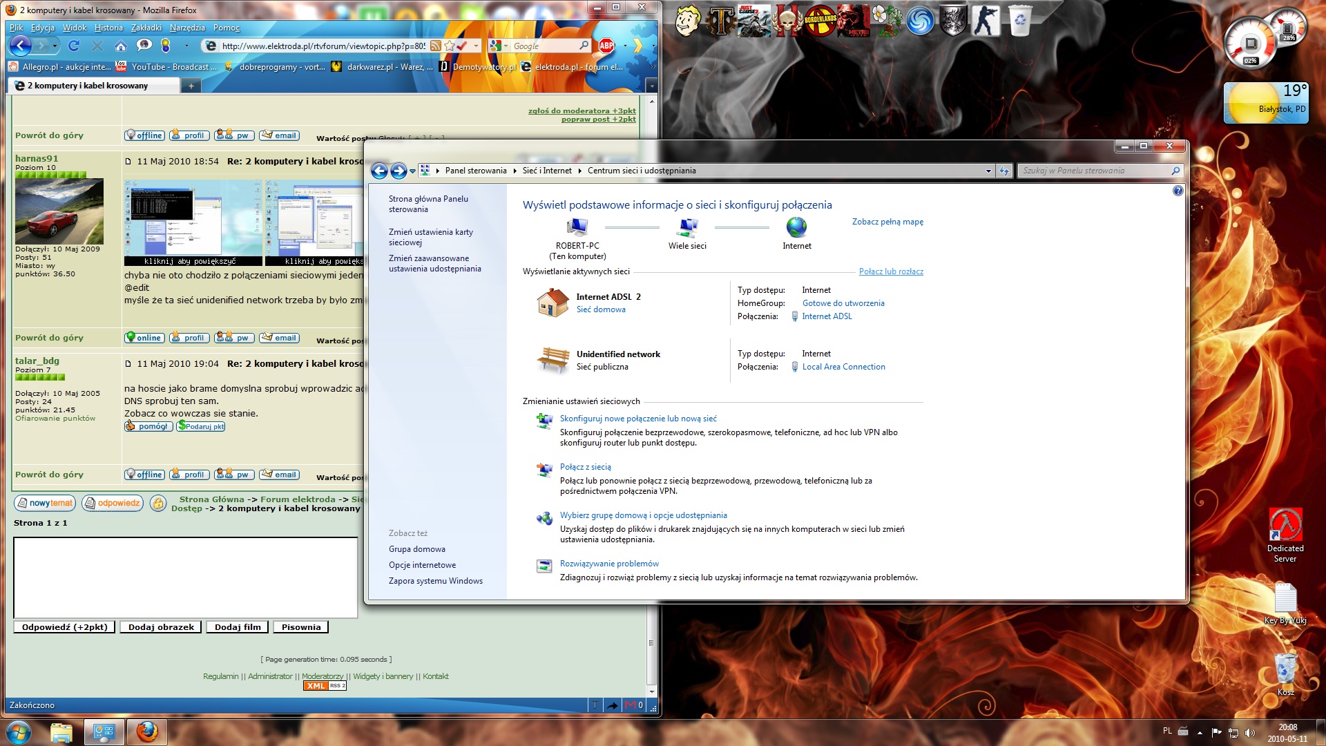Open the Edycja menu
The image size is (1326, 746).
(42, 28)
